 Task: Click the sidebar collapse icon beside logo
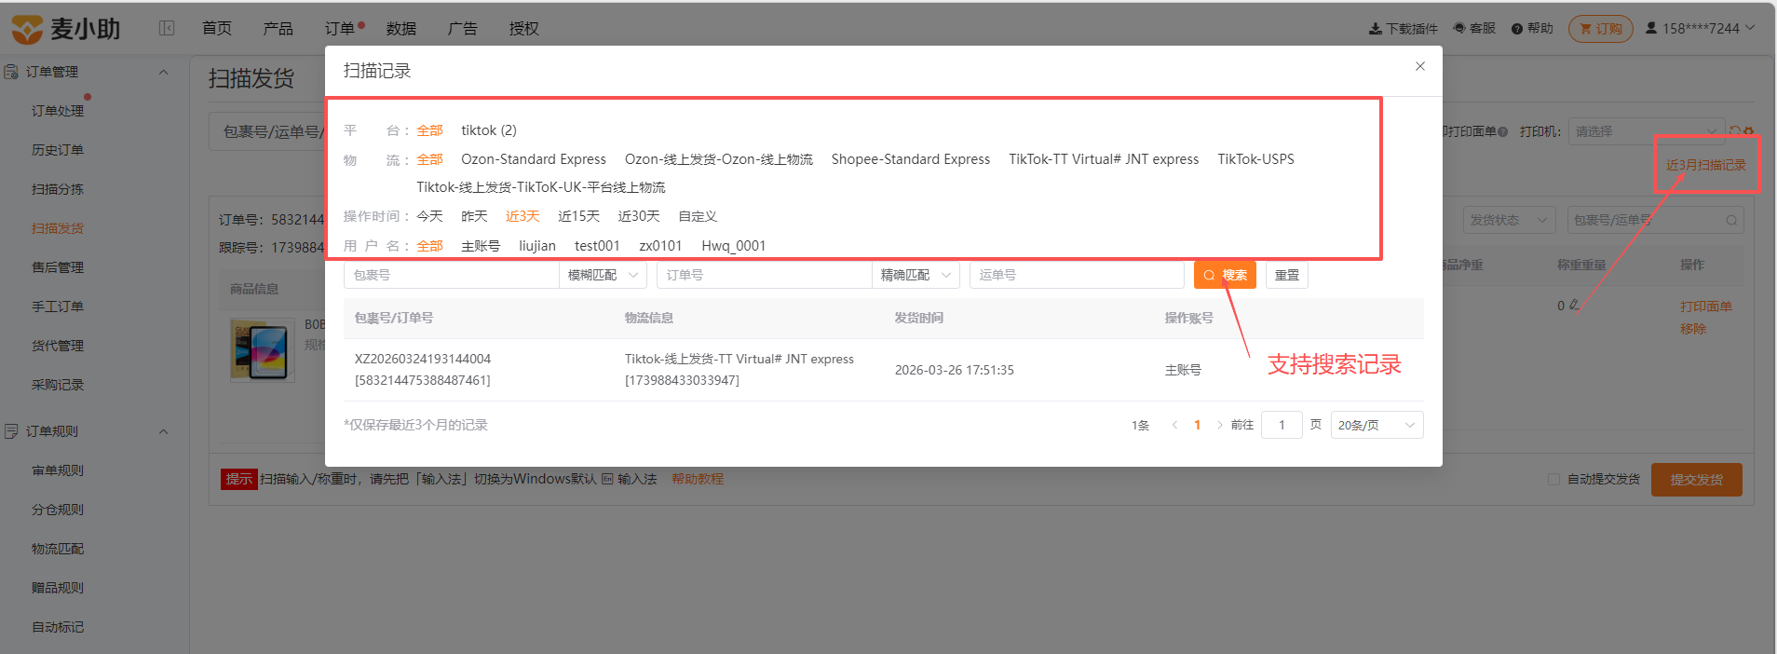(x=167, y=28)
